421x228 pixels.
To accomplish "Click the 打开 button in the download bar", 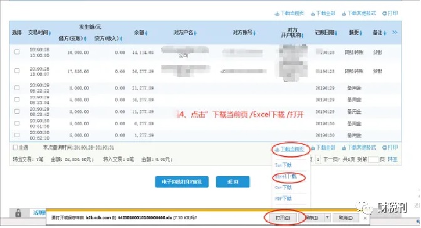I will (x=283, y=217).
